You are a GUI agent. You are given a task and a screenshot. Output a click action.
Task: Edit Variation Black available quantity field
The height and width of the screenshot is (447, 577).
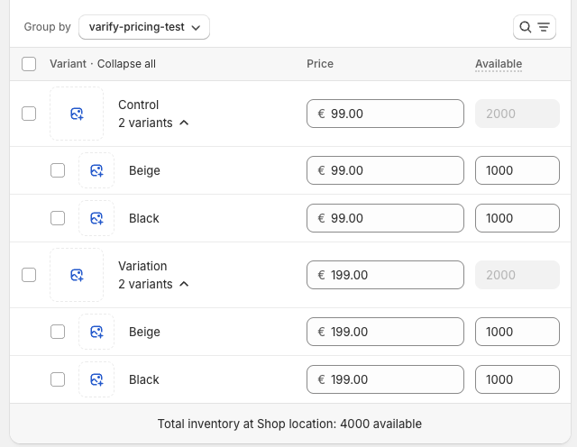[517, 379]
